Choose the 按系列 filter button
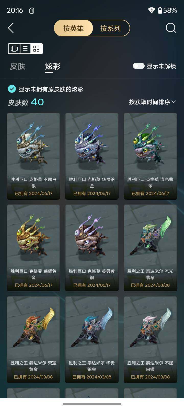The width and height of the screenshot is (184, 410). tap(110, 28)
